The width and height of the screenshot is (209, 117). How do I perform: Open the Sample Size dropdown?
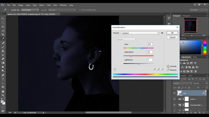[x=30, y=10]
